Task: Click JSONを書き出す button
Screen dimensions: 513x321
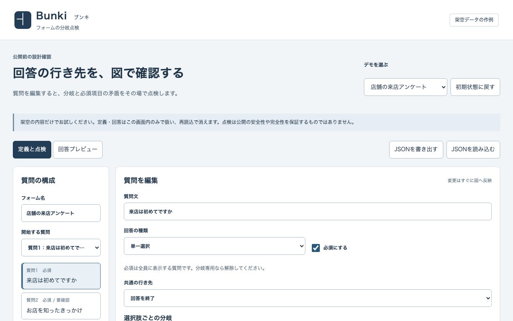Action: click(416, 150)
